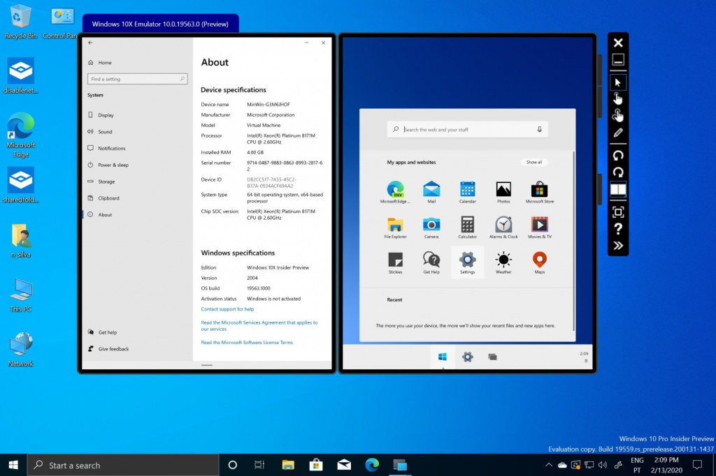Select the two-finger touch tool
Image resolution: width=716 pixels, height=476 pixels.
click(x=618, y=115)
